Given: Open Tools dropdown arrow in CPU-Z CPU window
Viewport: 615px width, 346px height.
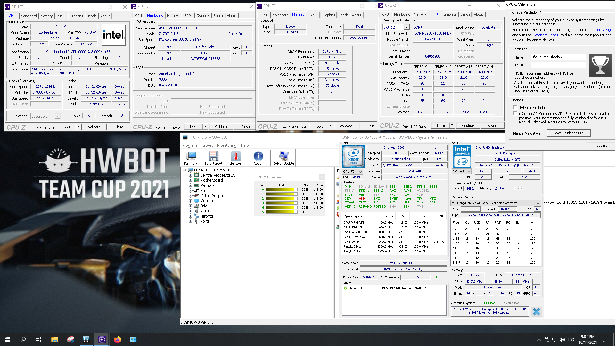Looking at the screenshot, I should pyautogui.click(x=78, y=127).
